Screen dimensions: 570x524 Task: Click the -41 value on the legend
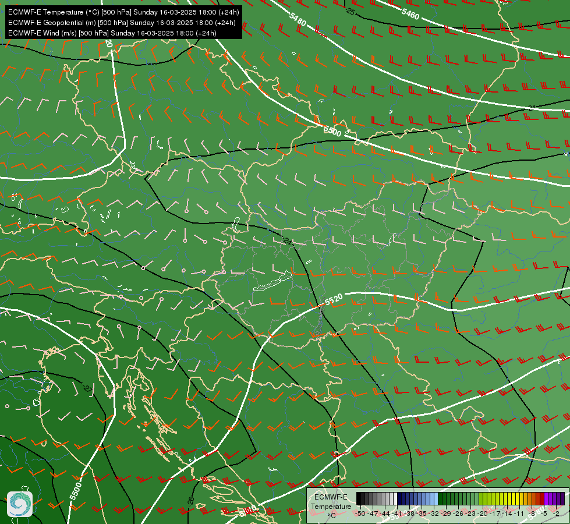[397, 514]
